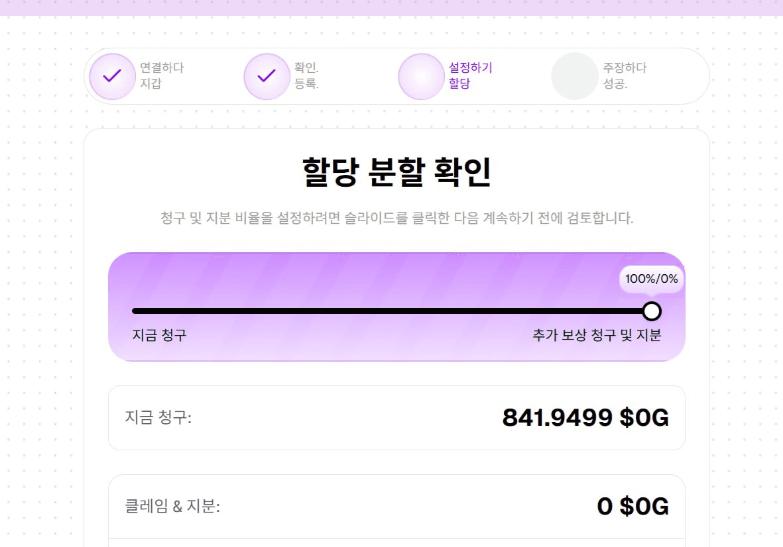This screenshot has height=547, width=783.
Task: Click the 0 $0G stake amount
Action: coord(632,506)
